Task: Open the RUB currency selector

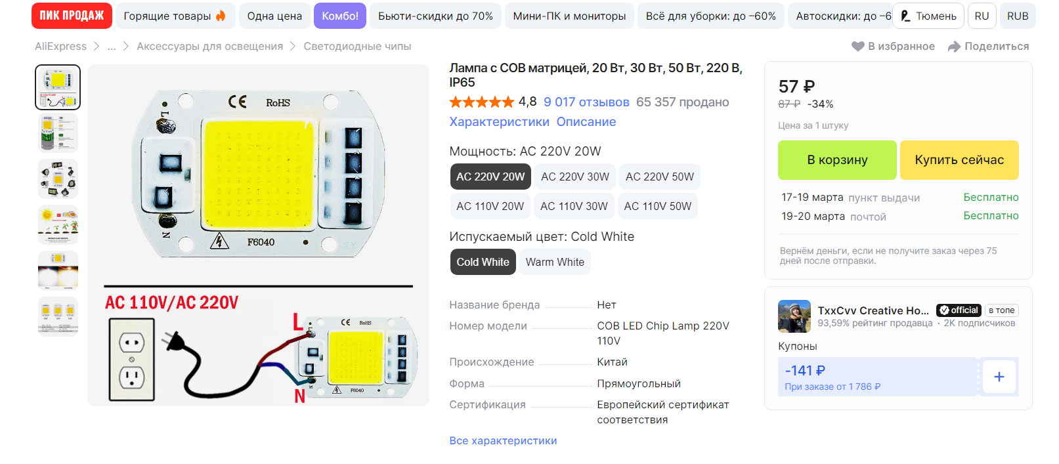Action: [1018, 16]
